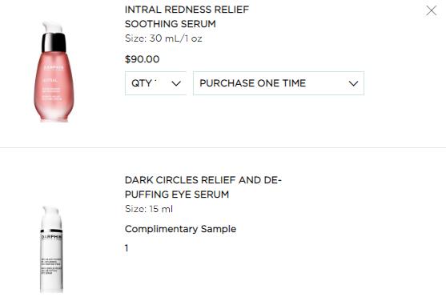Click the Complimentary Sample label
The image size is (446, 305).
click(180, 229)
